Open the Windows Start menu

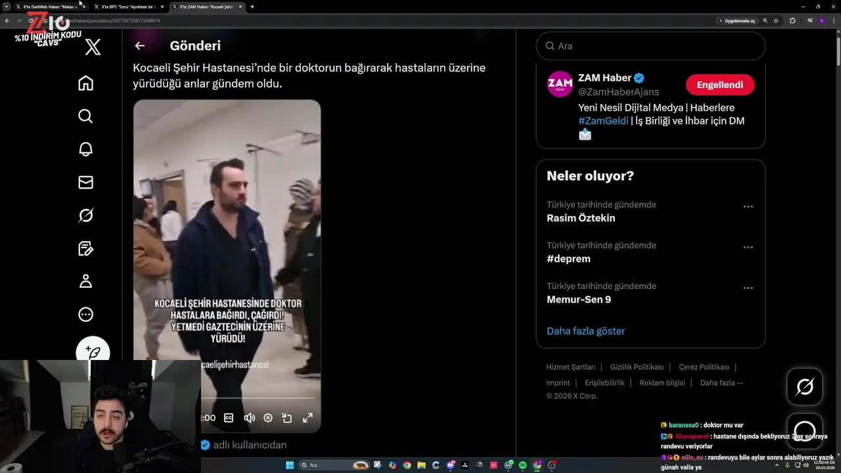(x=289, y=465)
